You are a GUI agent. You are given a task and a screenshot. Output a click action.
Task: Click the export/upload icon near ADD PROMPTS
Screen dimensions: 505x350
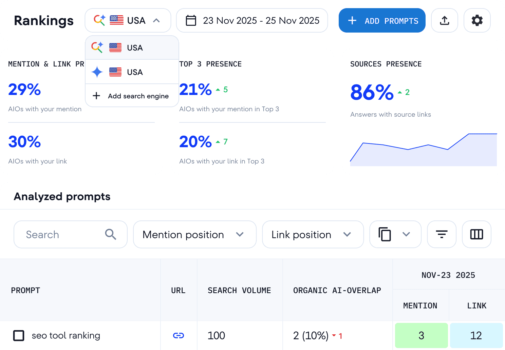tap(445, 20)
